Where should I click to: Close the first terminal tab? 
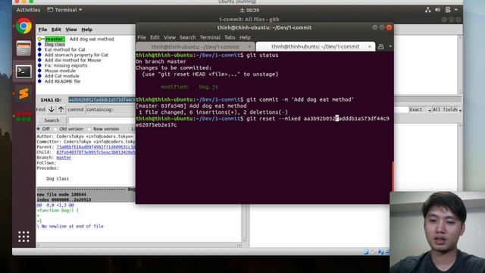(x=249, y=47)
